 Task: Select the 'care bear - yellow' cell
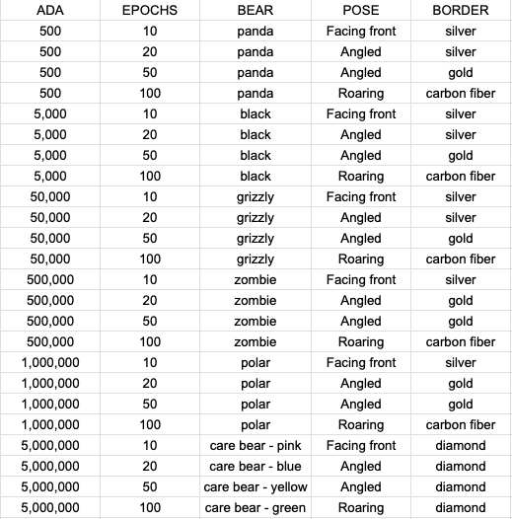[x=256, y=486]
